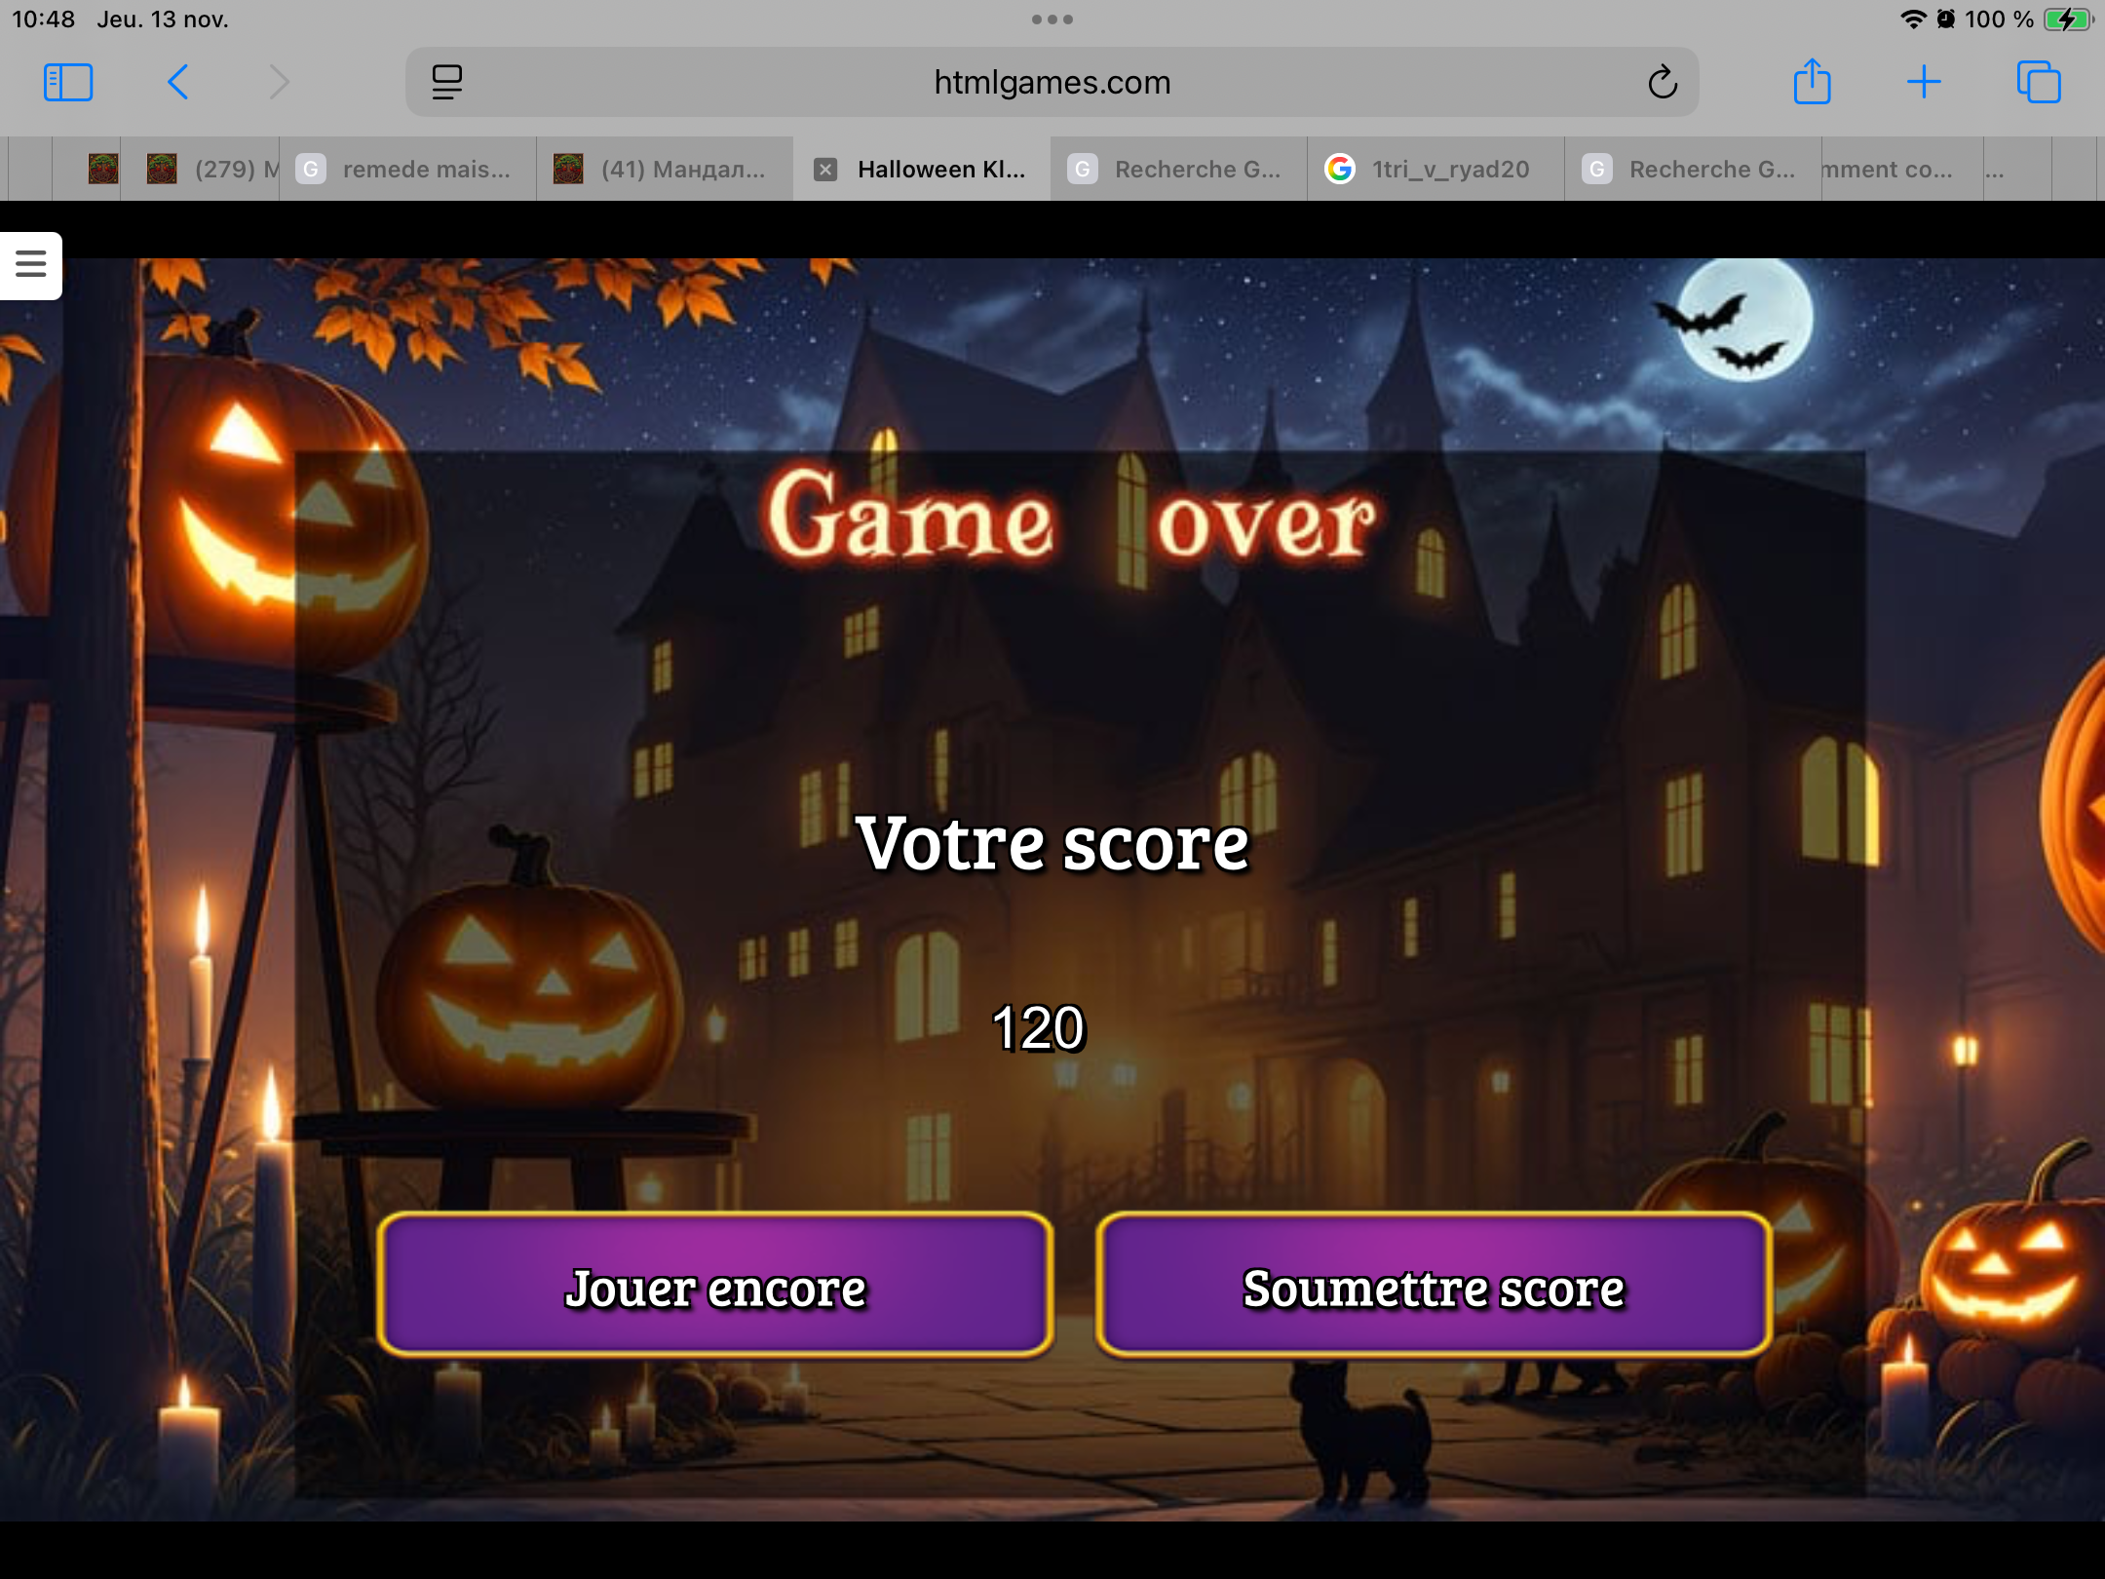Reload the htmlgames.com page

coord(1662,83)
